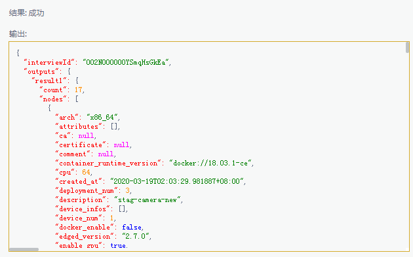Click the "outputs" JSON key

[x=39, y=72]
